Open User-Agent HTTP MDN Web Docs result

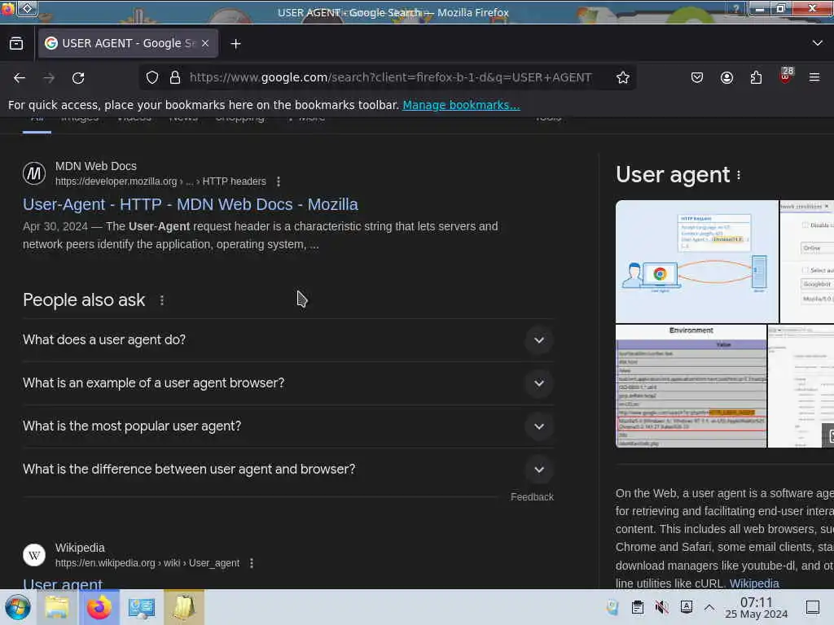click(x=191, y=204)
